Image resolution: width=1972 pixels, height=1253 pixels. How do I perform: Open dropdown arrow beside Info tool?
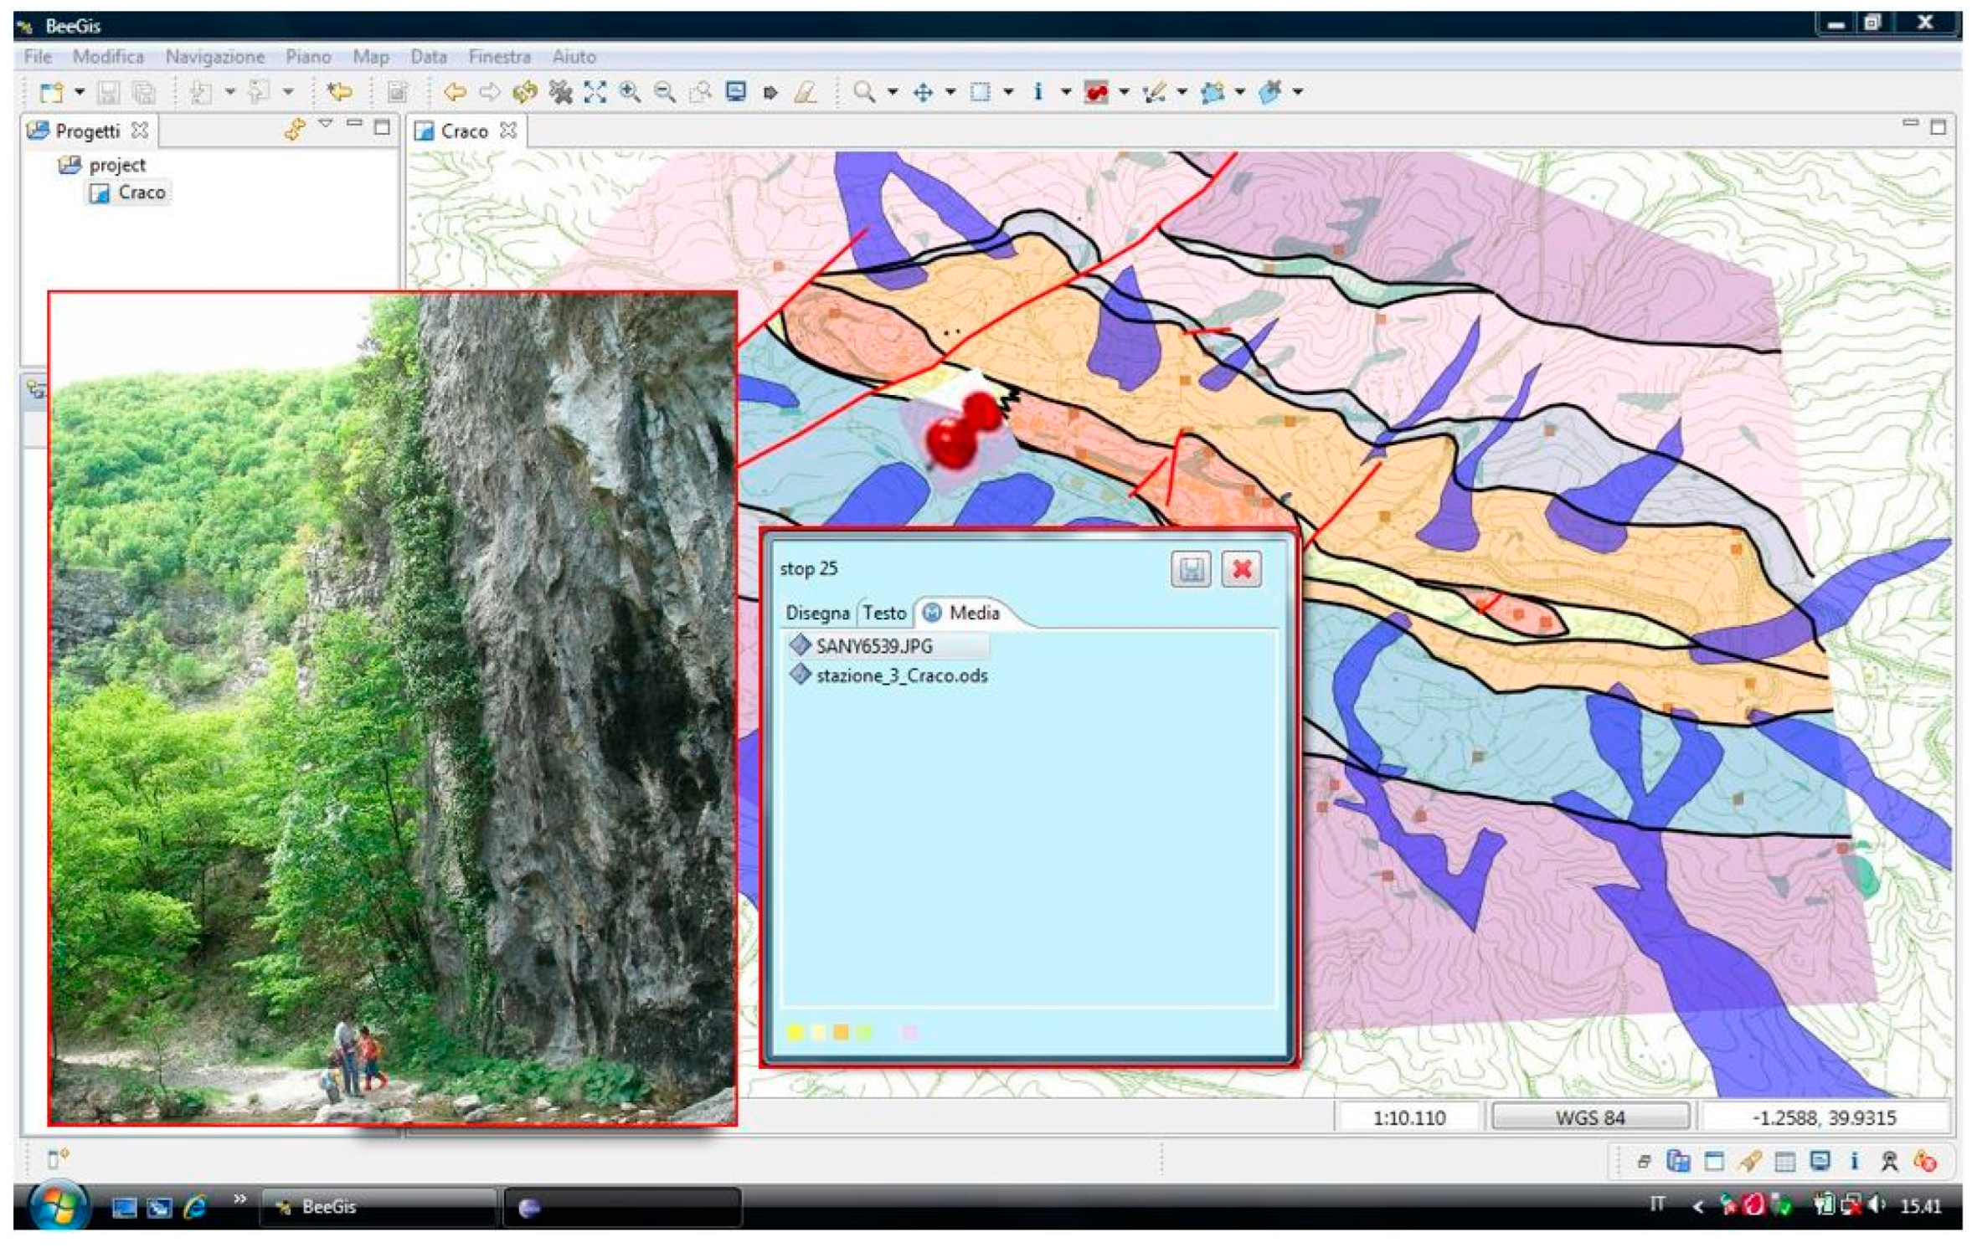tap(1066, 92)
